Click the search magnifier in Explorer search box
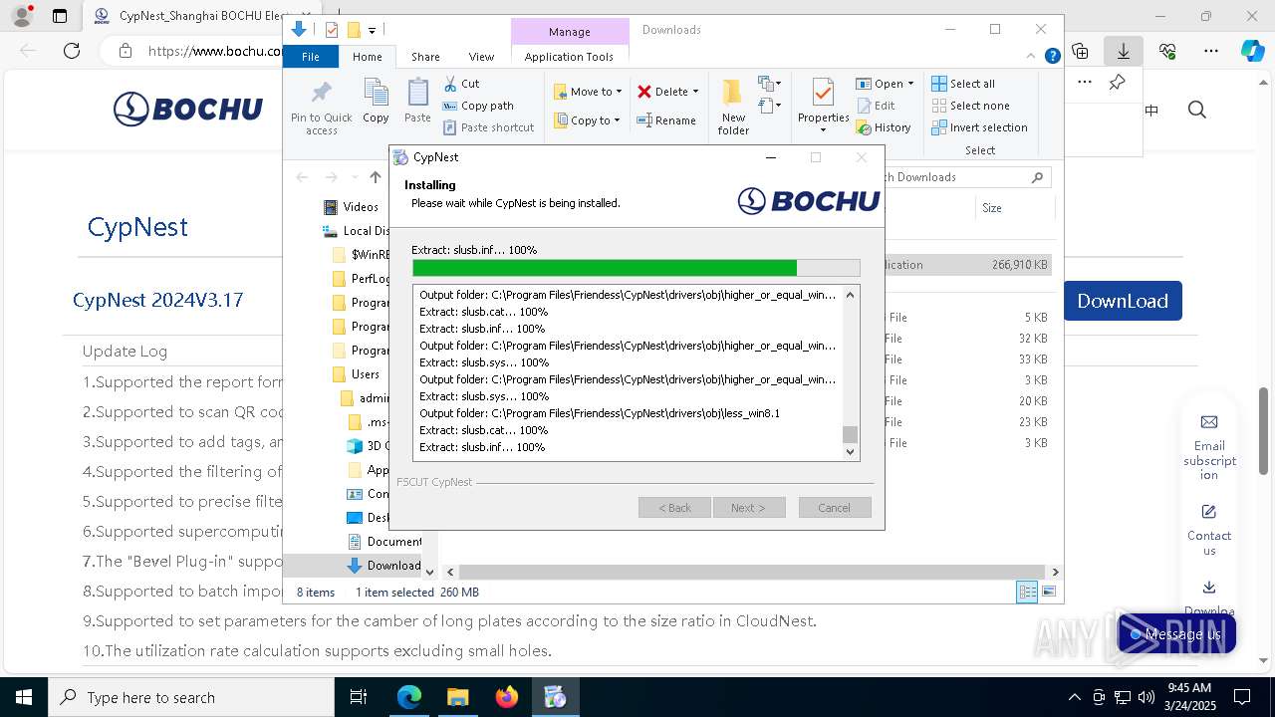 click(1037, 177)
